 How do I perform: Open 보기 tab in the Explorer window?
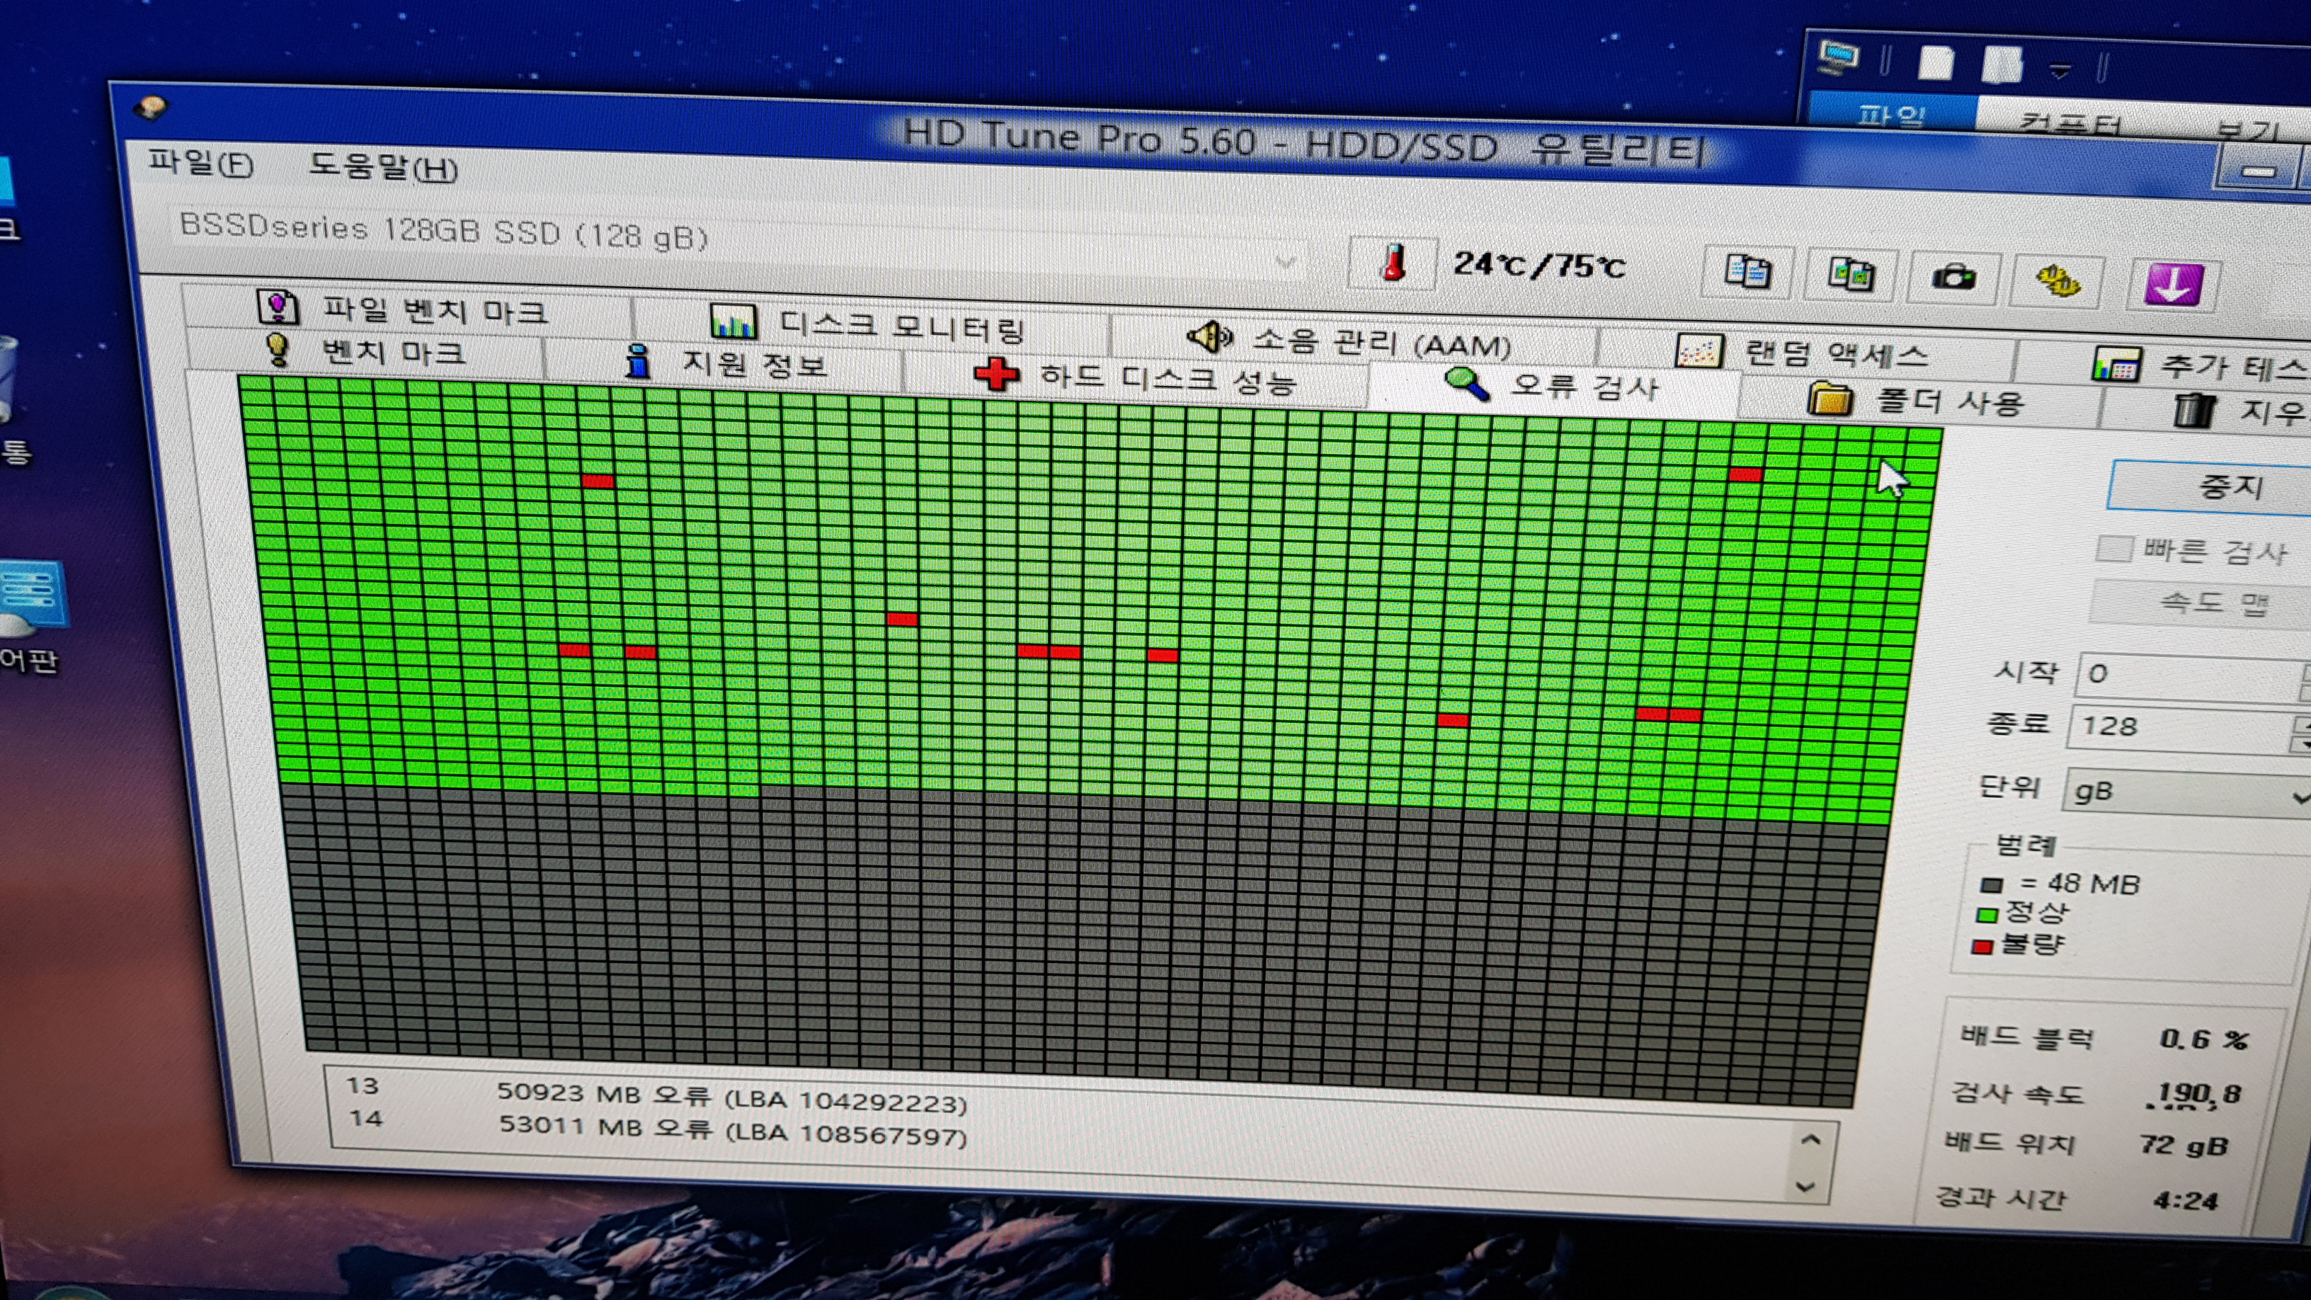coord(2248,131)
